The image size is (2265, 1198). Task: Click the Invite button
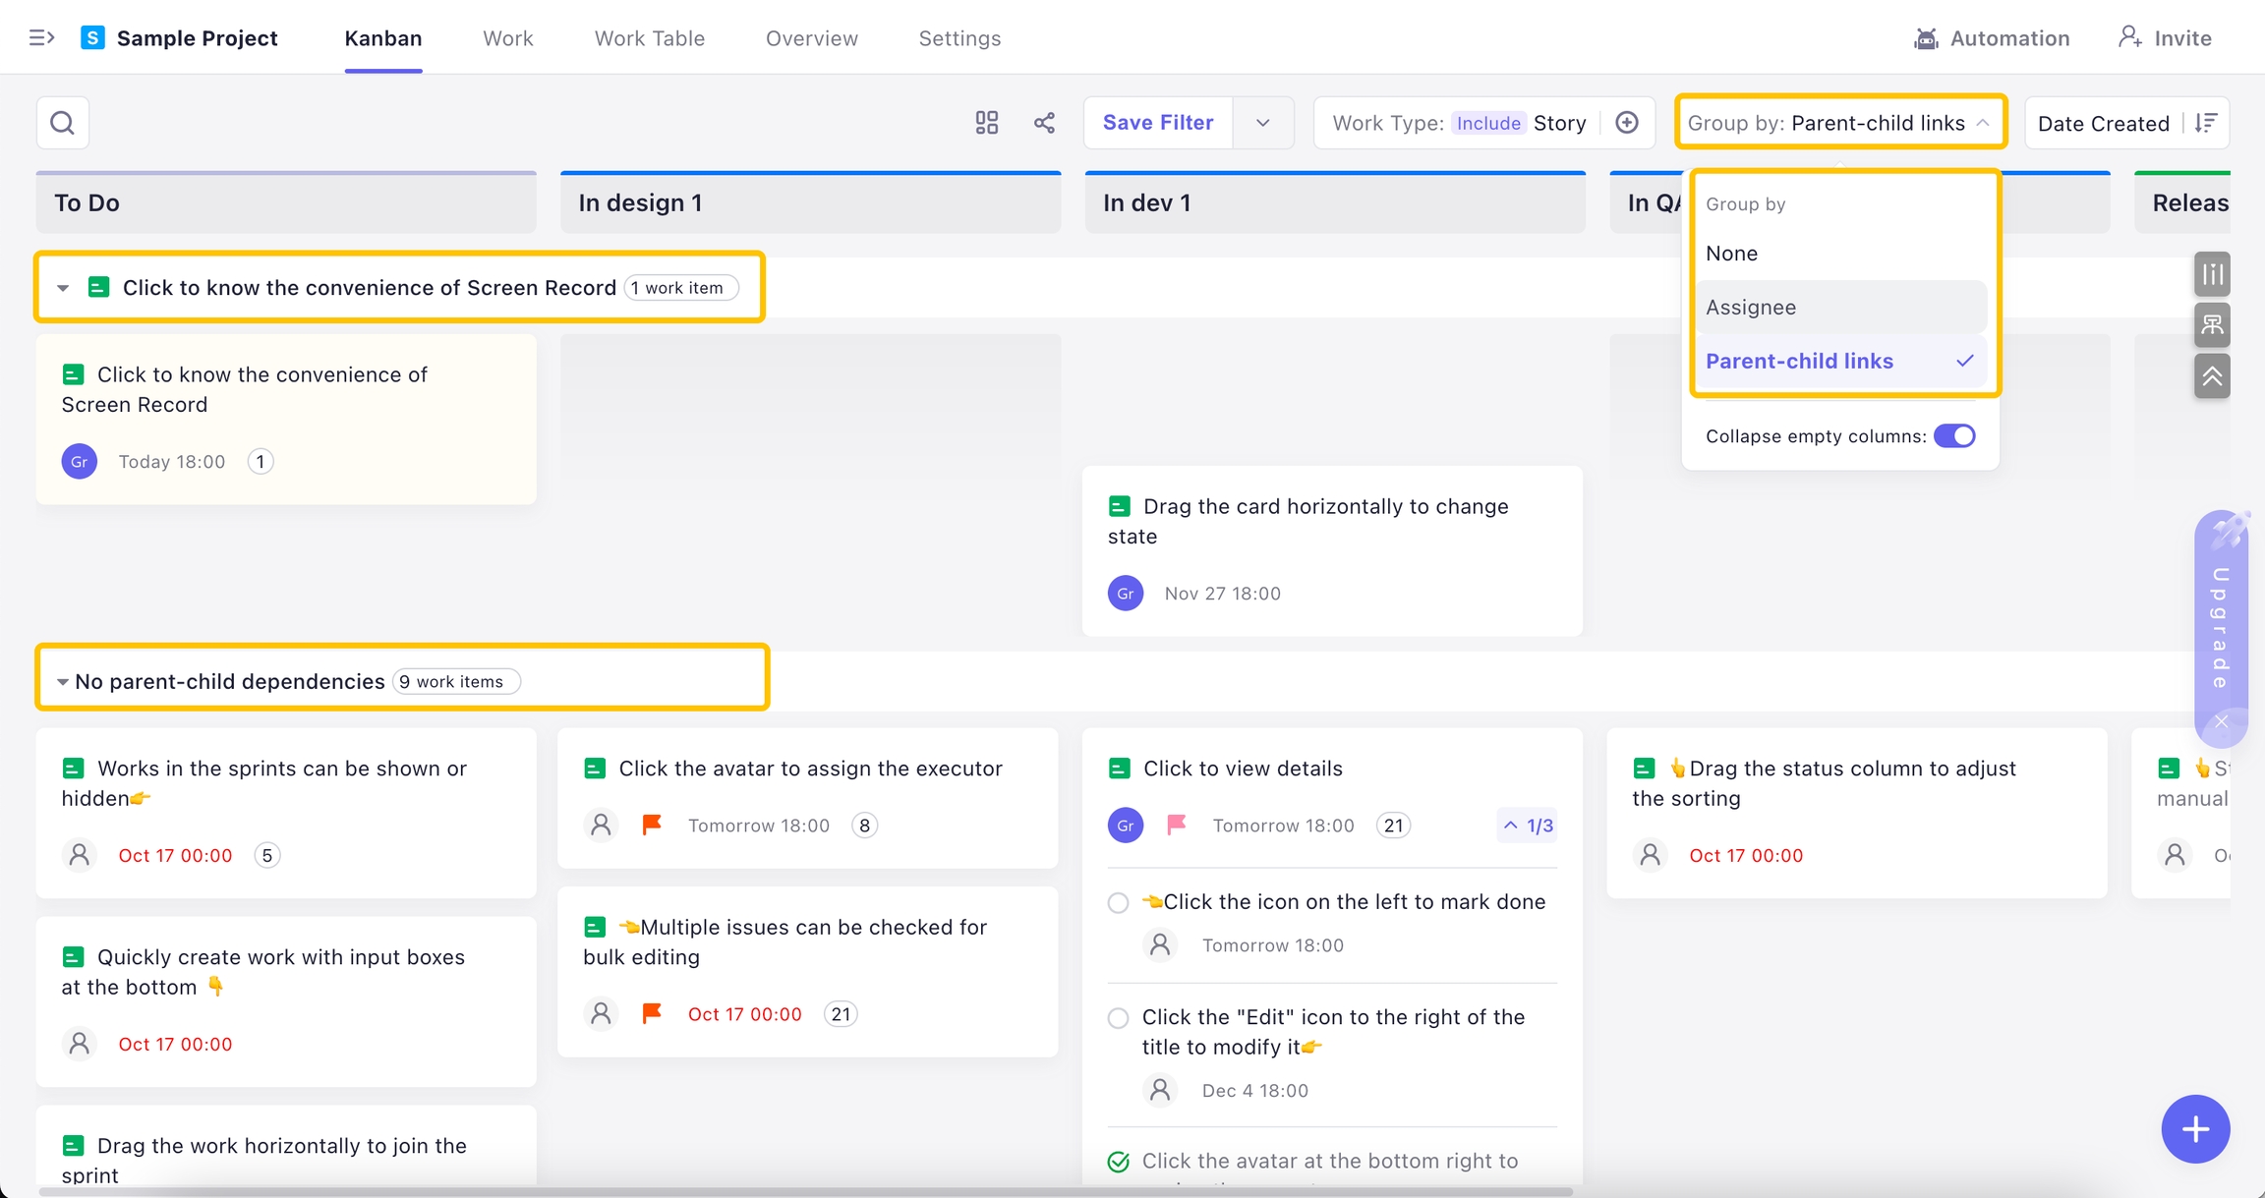(x=2165, y=38)
